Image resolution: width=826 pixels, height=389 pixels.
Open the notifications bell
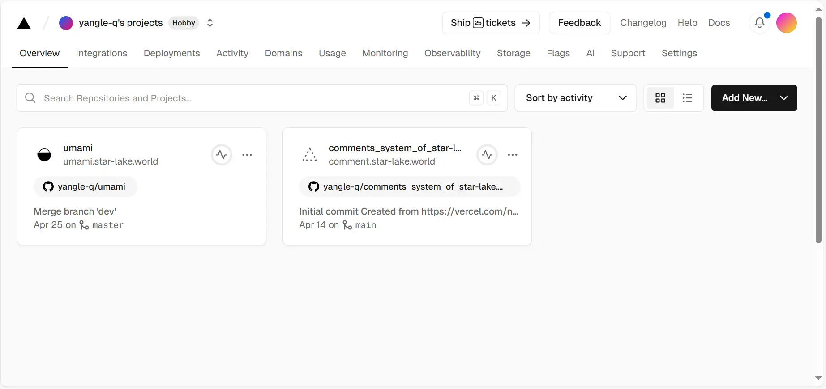tap(760, 23)
